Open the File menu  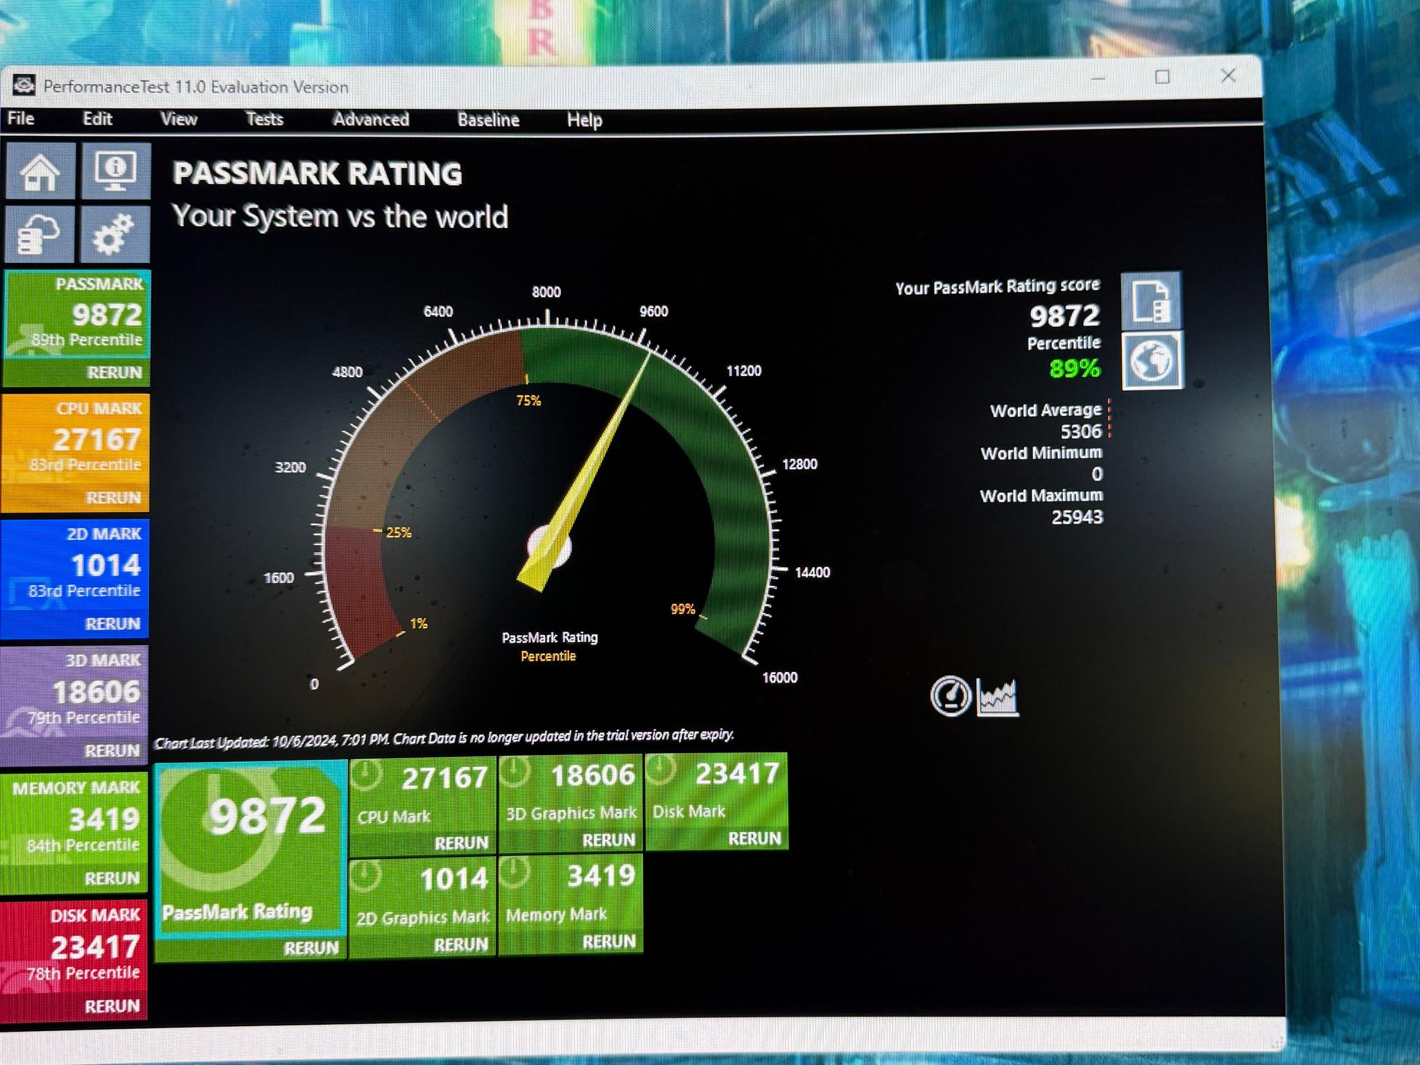(x=21, y=119)
